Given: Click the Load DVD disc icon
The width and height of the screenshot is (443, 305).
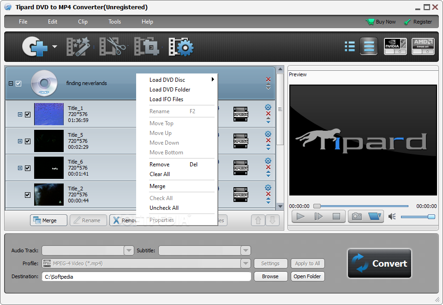Looking at the screenshot, I should pos(35,46).
